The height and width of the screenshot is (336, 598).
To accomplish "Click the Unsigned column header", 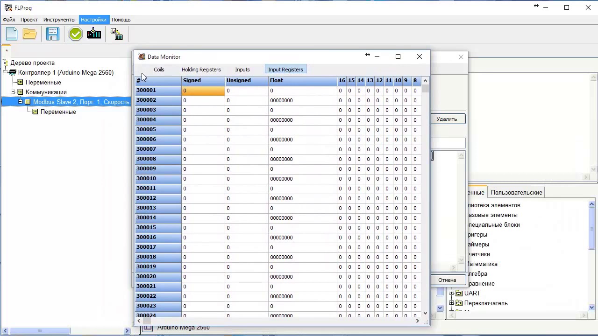I will [247, 80].
